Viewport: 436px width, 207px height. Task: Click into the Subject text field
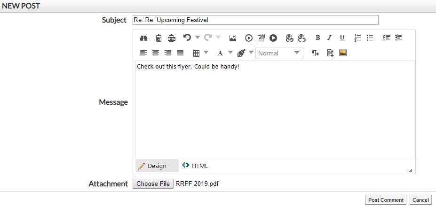click(255, 20)
